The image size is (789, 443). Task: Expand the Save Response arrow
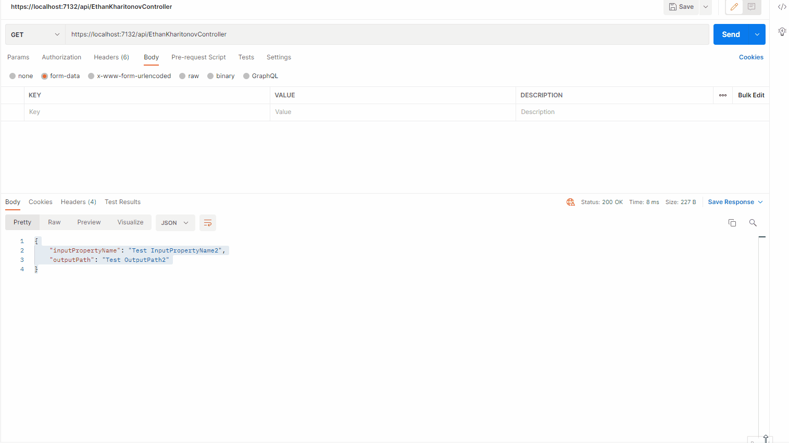760,202
